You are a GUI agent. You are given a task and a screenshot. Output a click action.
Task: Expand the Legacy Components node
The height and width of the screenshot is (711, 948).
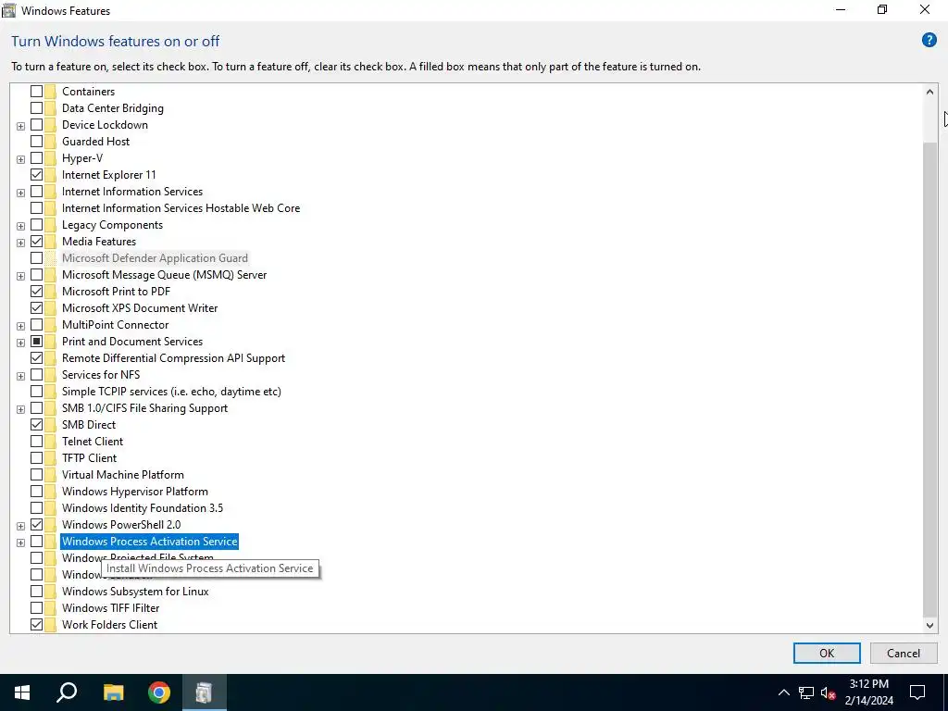20,226
